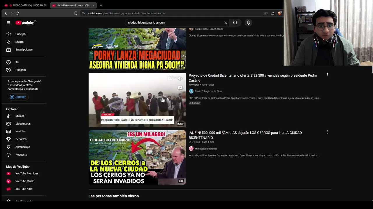373x209 pixels.
Task: Visit Diario El Regional de Piura channel
Action: [x=208, y=91]
